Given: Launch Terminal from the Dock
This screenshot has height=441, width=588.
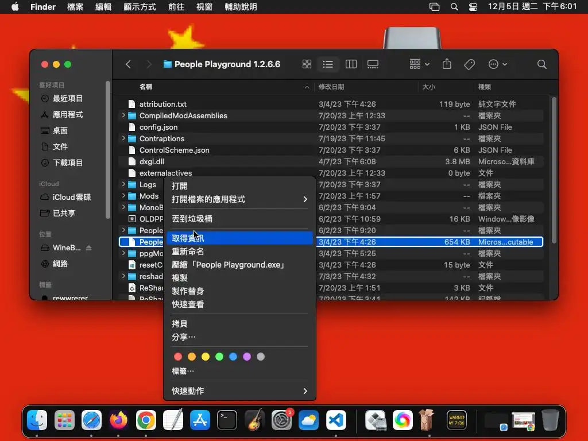Looking at the screenshot, I should pyautogui.click(x=227, y=420).
